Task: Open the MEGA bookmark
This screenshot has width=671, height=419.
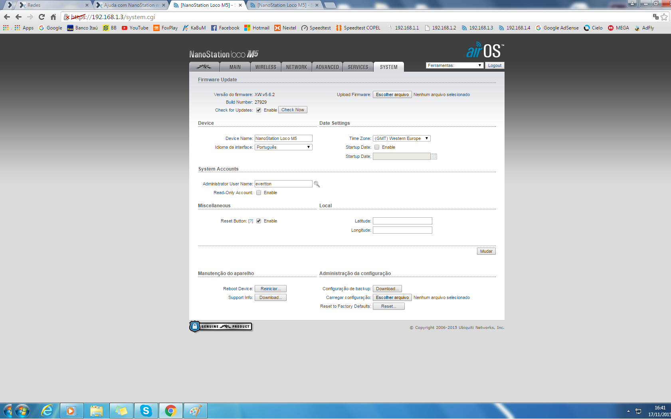Action: click(x=618, y=28)
